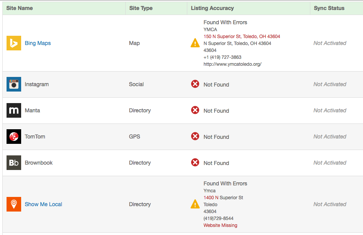The image size is (363, 235).
Task: Click the red X icon for Instagram
Action: (195, 84)
